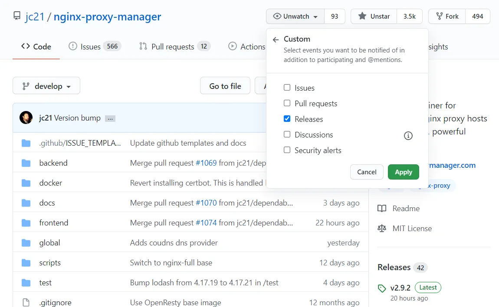Open the test folder icon
Image resolution: width=499 pixels, height=307 pixels.
point(26,283)
